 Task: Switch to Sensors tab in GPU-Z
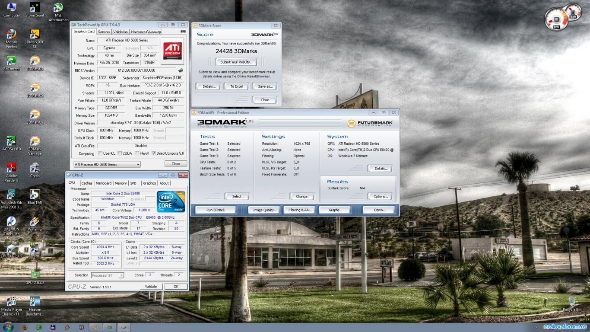[x=104, y=32]
